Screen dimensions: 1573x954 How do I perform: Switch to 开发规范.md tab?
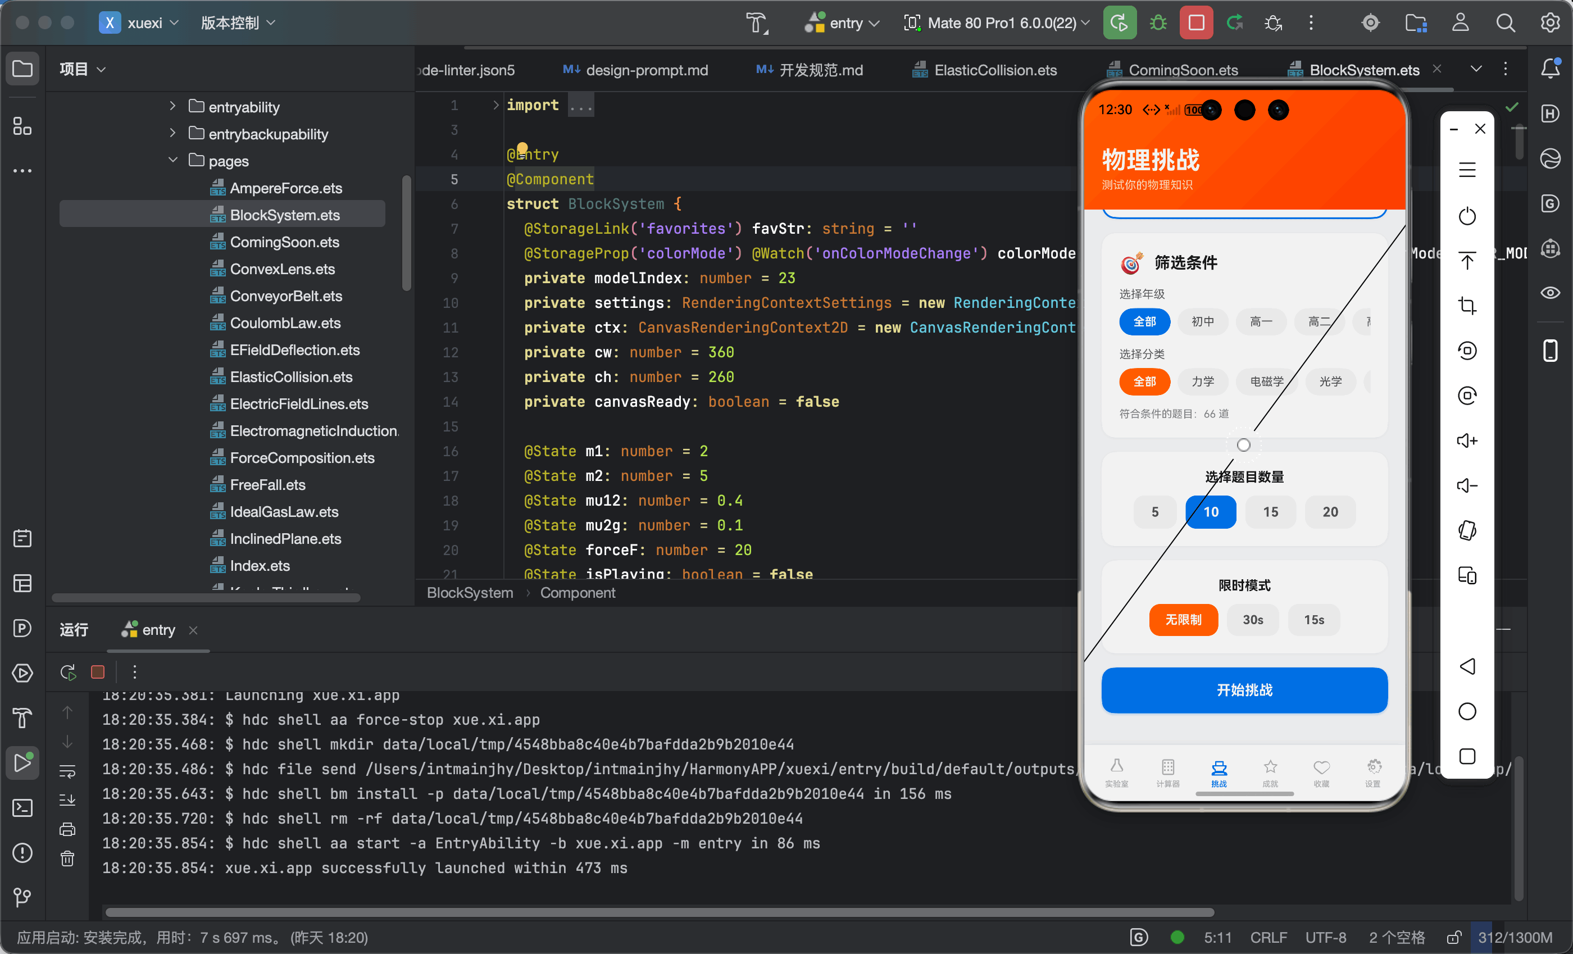point(809,70)
